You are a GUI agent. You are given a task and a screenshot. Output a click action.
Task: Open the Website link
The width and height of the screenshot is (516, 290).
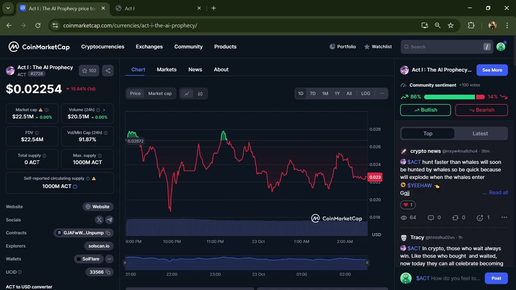pos(98,207)
